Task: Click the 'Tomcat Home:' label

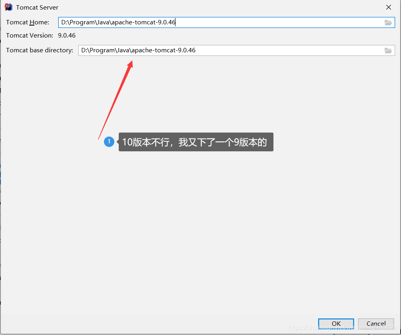Action: (x=28, y=22)
